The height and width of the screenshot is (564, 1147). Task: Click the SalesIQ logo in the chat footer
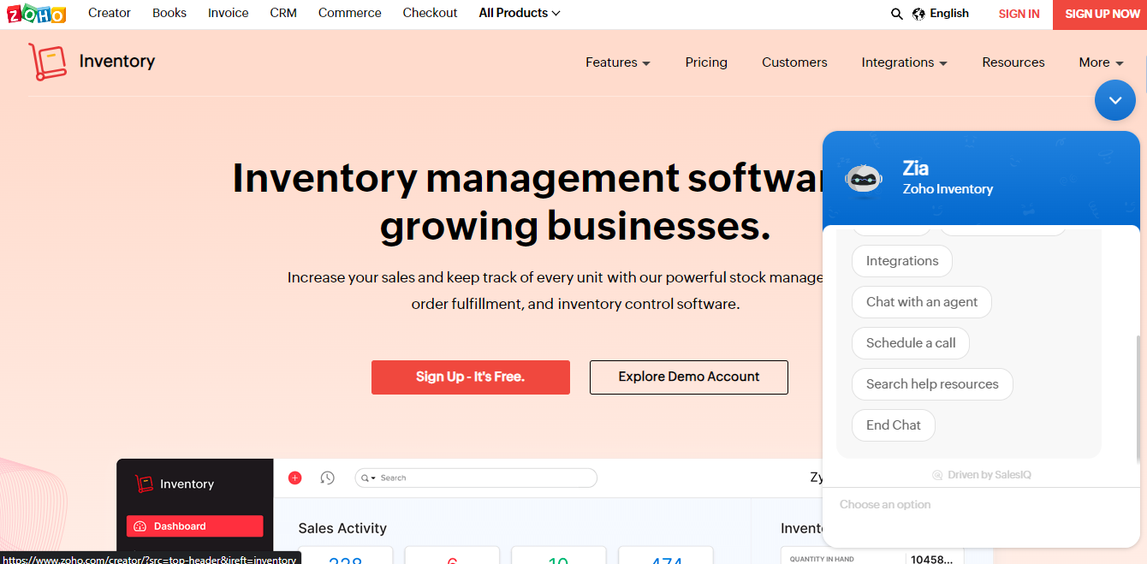tap(937, 474)
